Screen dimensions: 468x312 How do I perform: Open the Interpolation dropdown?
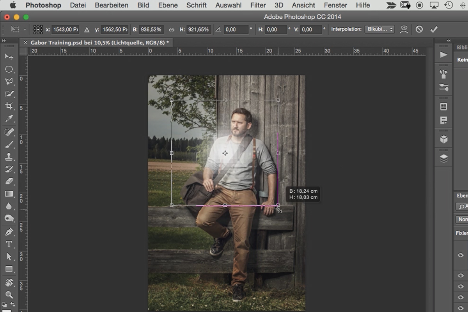click(379, 29)
